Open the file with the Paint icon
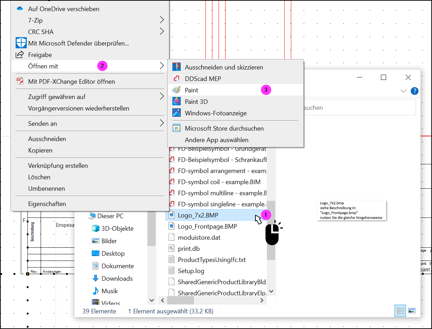This screenshot has height=329, width=432. (177, 90)
